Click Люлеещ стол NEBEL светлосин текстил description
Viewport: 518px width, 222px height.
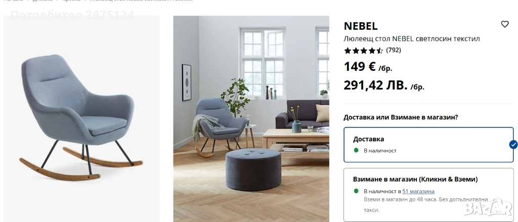tap(412, 38)
